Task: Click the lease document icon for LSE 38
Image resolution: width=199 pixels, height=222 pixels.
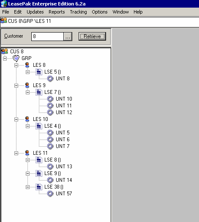Action: coord(39,187)
